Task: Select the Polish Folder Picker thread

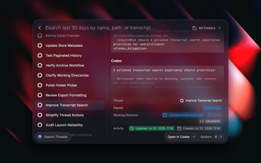Action: pyautogui.click(x=70, y=85)
